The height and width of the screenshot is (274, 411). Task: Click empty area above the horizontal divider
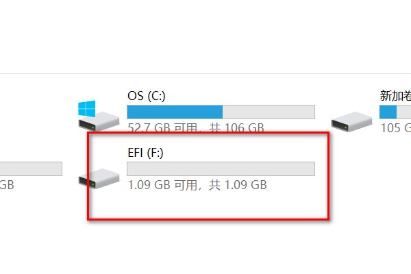[x=206, y=34]
